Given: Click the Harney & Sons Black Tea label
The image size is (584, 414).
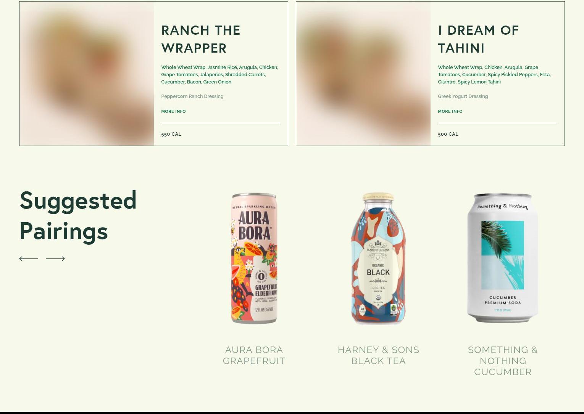Looking at the screenshot, I should pyautogui.click(x=378, y=355).
